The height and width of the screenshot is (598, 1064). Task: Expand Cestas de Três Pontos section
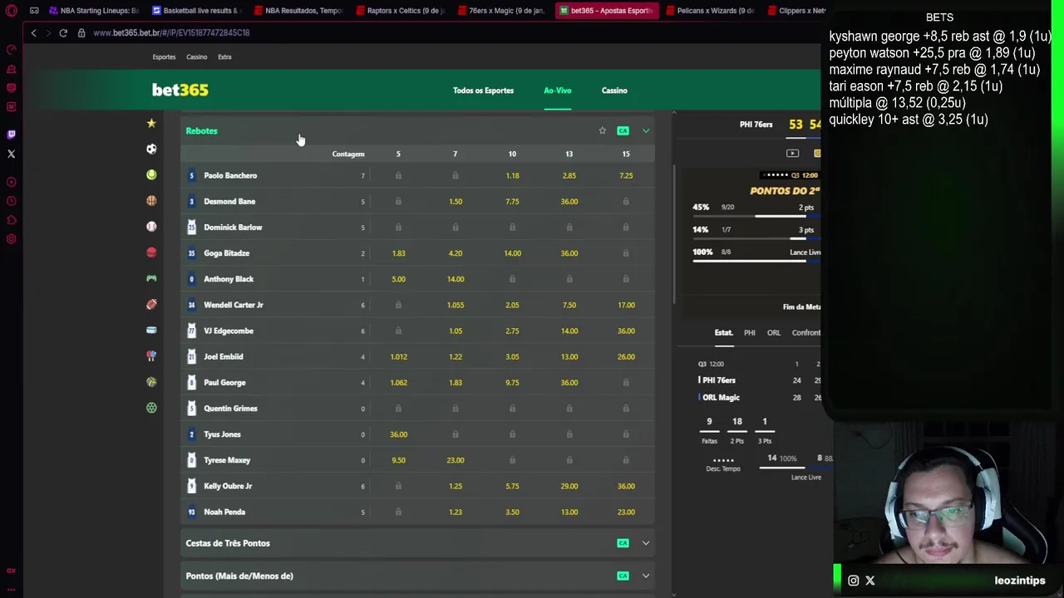pyautogui.click(x=646, y=543)
